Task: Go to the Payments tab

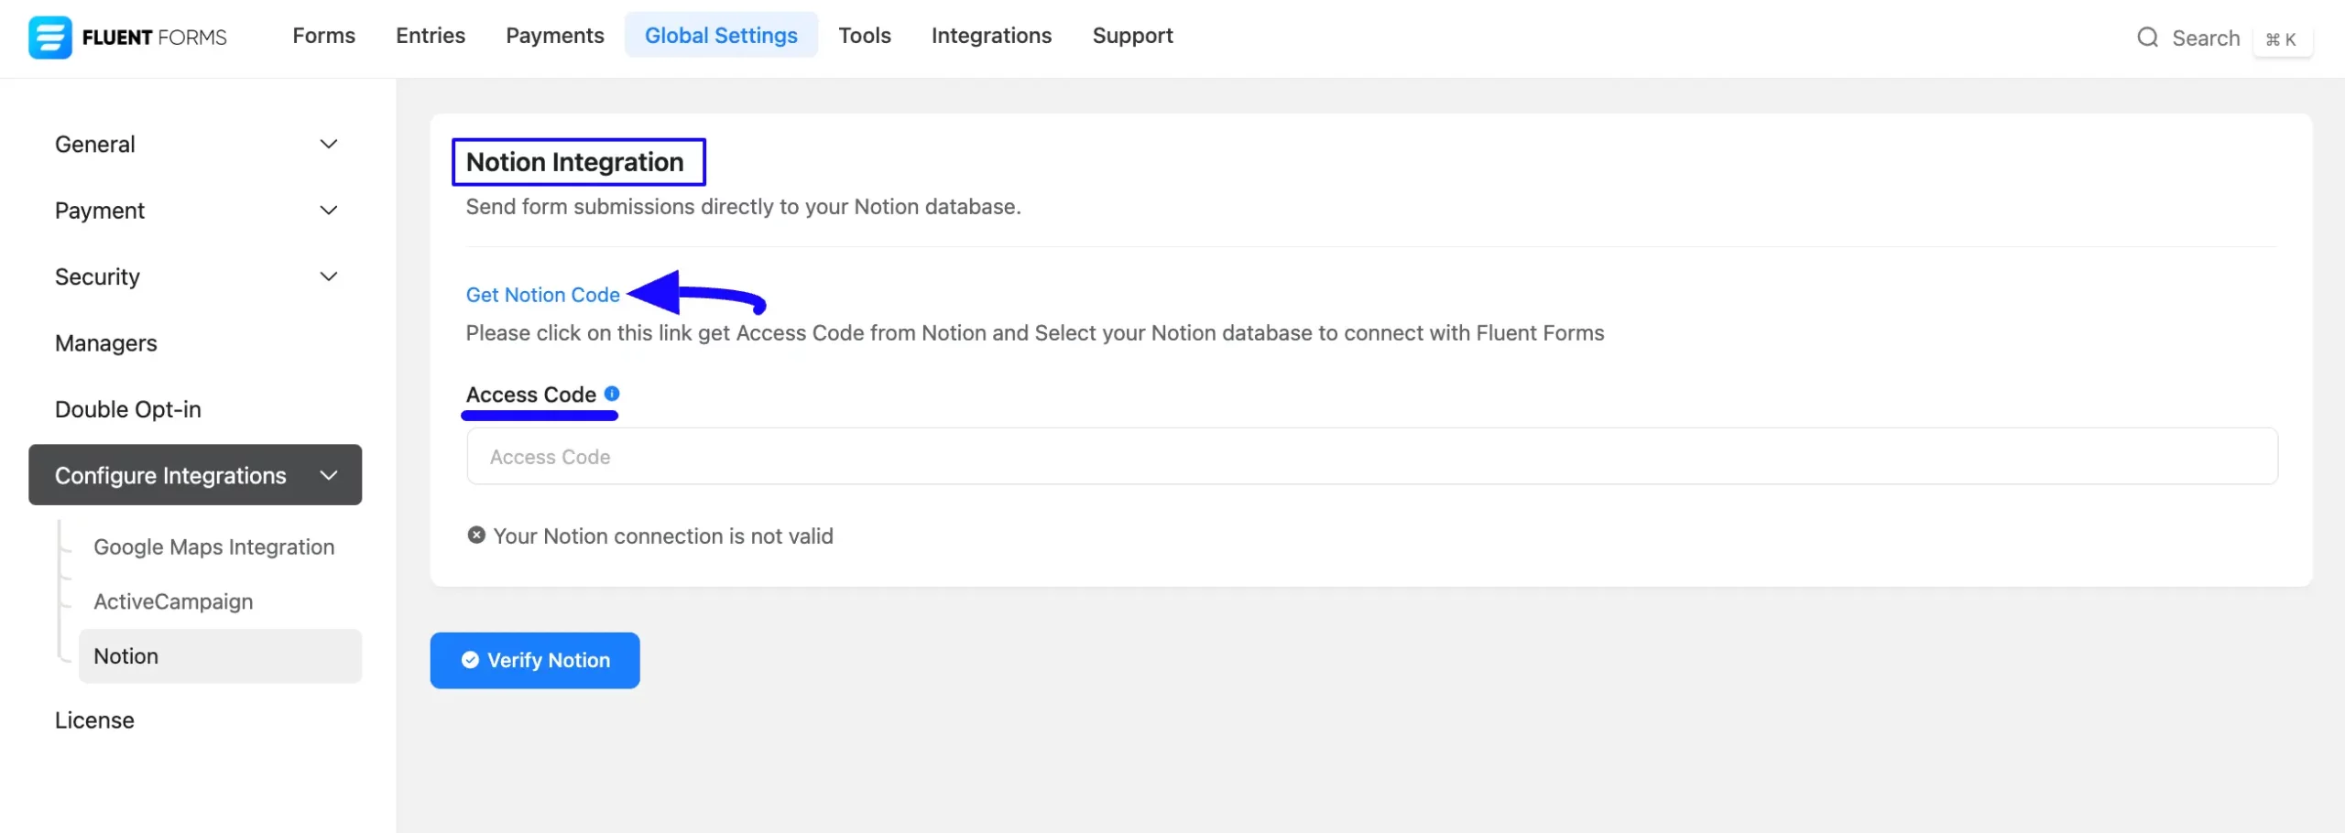Action: (x=555, y=36)
